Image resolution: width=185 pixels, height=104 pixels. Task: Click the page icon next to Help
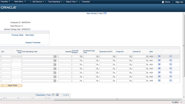pyautogui.click(x=105, y=13)
